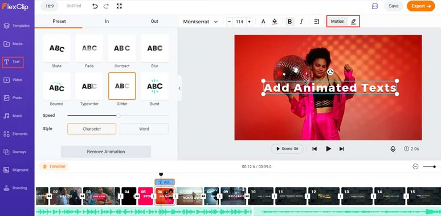Image resolution: width=441 pixels, height=216 pixels.
Task: Select the Bounce animation preset
Action: [56, 86]
